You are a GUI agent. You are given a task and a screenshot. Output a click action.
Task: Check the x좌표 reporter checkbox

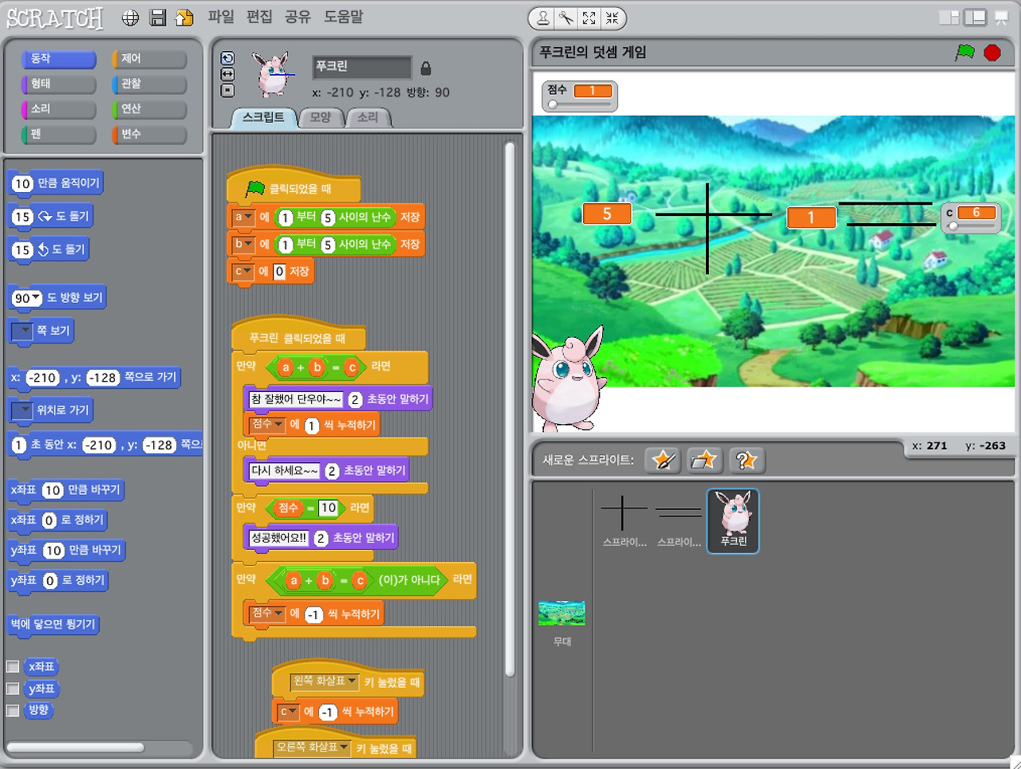(13, 667)
